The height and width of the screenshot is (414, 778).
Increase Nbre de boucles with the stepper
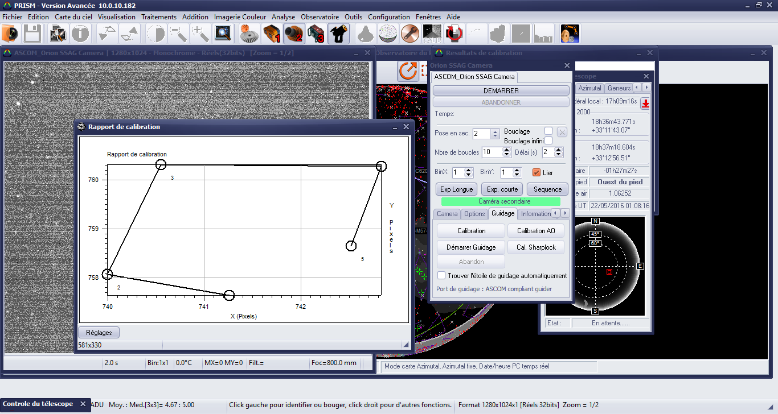tap(507, 150)
